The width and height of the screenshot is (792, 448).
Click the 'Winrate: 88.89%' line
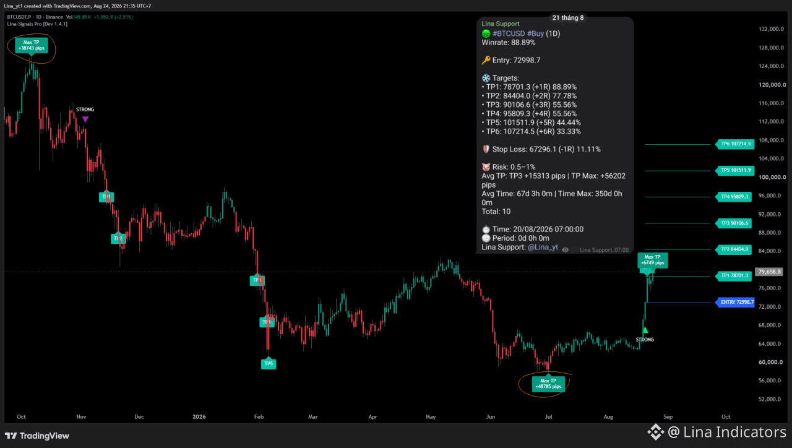pos(509,43)
